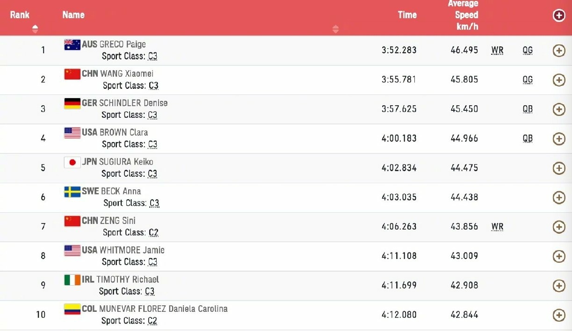Click the Time column header
Viewport: 572px width, 331px height.
click(x=407, y=15)
